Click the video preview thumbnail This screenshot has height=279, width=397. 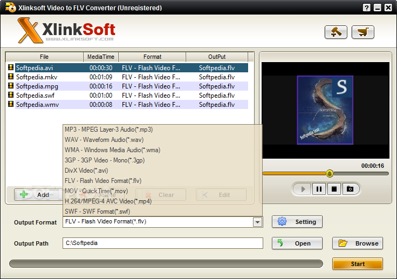(x=325, y=110)
